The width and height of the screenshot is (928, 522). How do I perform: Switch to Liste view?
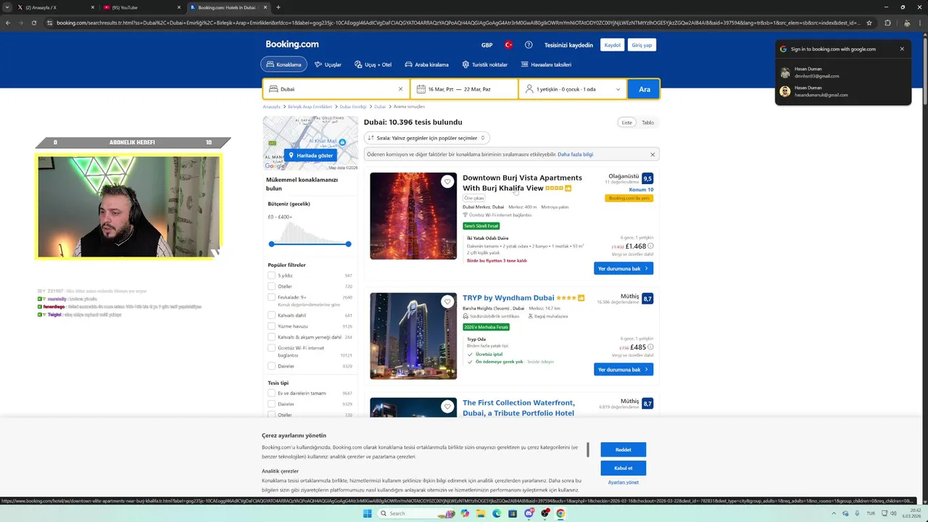click(x=626, y=123)
